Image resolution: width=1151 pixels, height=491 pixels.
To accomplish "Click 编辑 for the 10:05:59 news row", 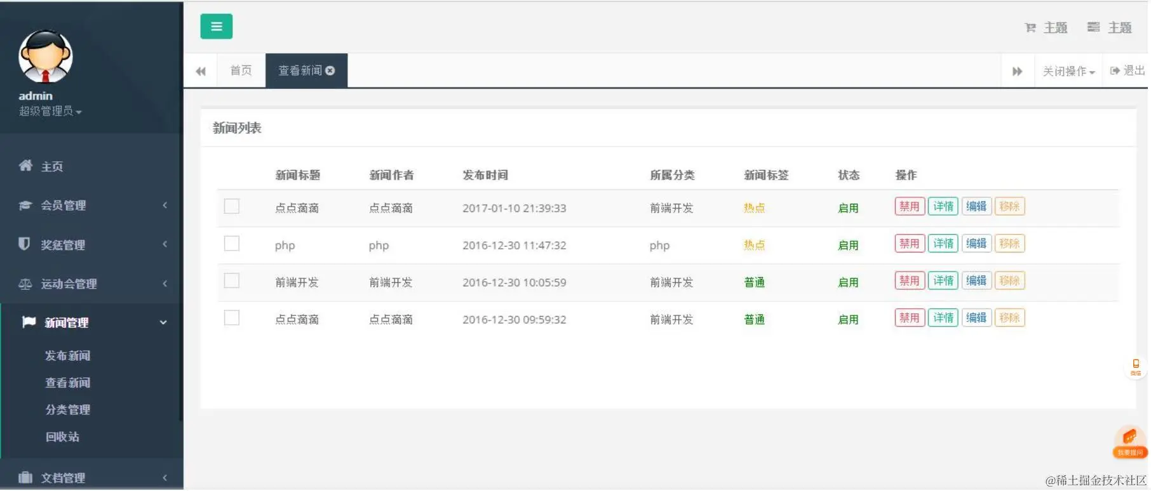I will pos(976,281).
